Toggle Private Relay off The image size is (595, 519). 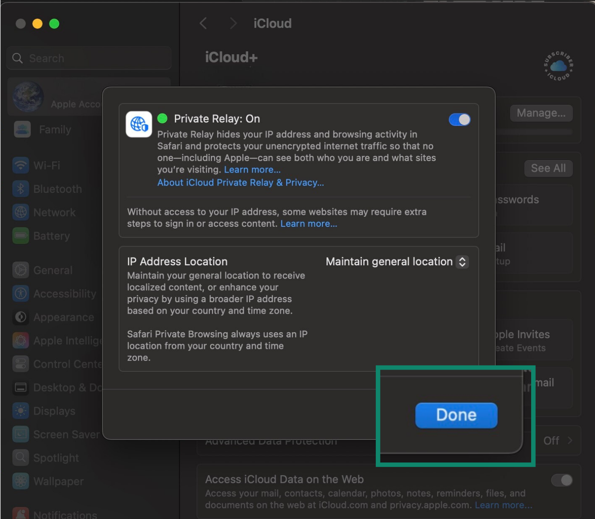[x=459, y=120]
